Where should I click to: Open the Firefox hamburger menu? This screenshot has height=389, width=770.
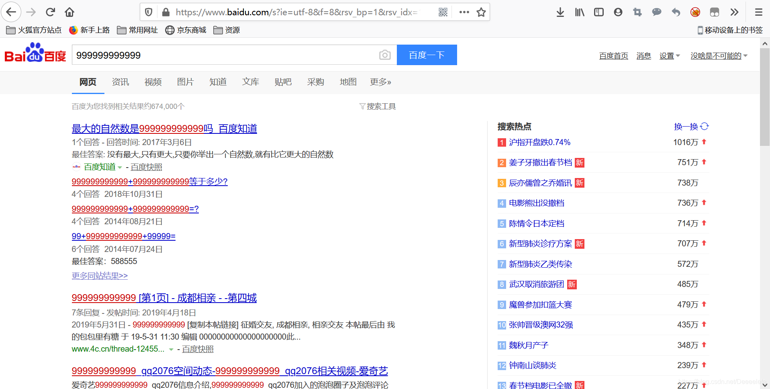click(759, 12)
